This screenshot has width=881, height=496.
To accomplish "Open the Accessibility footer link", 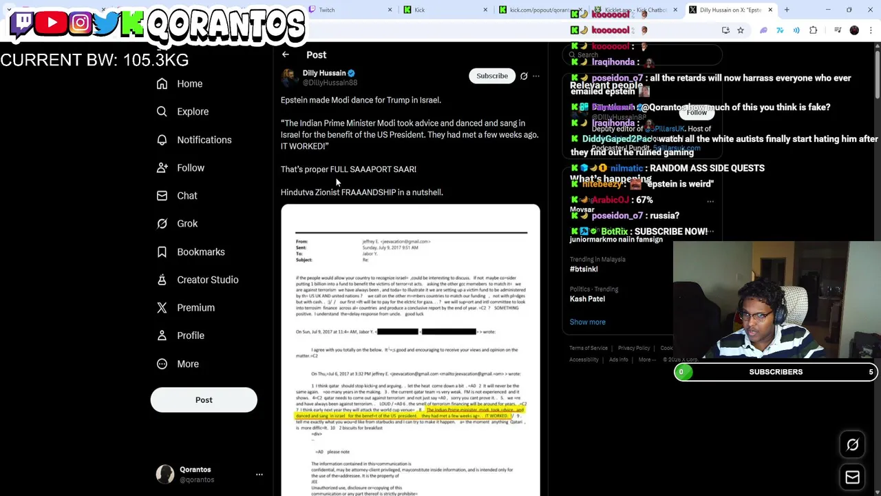I will 584,360.
